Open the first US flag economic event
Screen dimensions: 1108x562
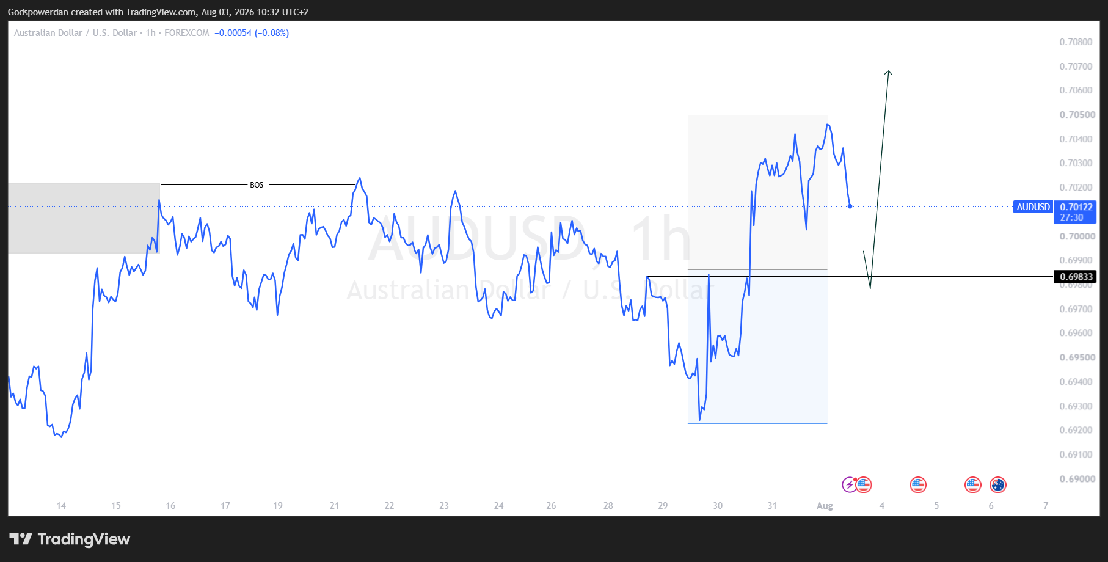864,485
